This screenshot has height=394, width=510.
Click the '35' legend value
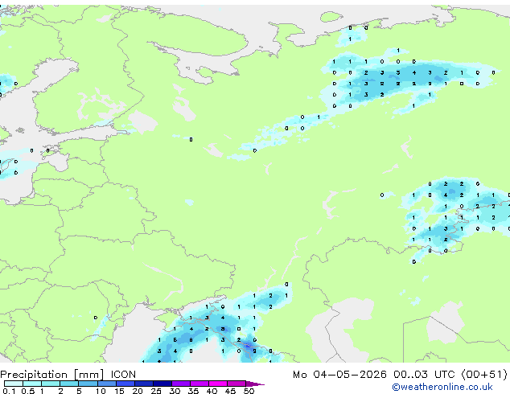pos(193,391)
